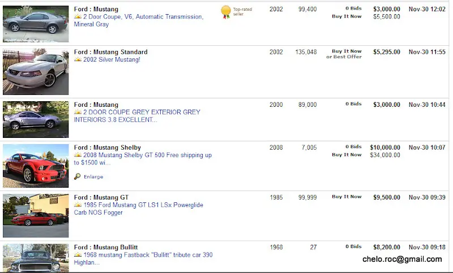453x273 pixels.
Task: Click the sunrise icon before "2008 Mustang Shelby GT 500"
Action: click(x=78, y=155)
